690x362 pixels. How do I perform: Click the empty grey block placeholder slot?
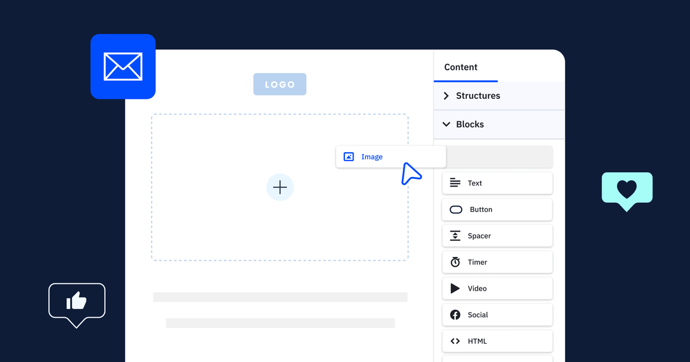(499, 157)
